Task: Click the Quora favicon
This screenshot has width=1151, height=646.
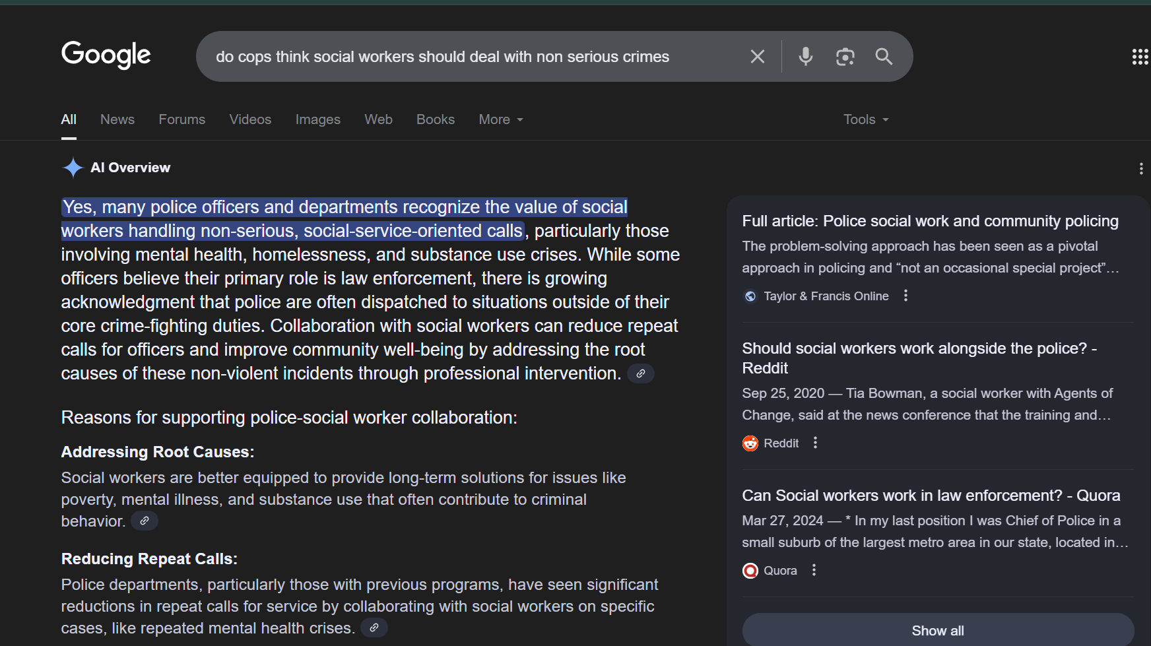Action: (x=750, y=571)
